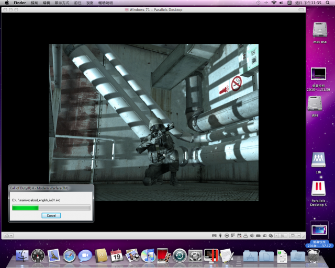Open the Windows folder stack in Dock
The image size is (335, 268).
[298, 255]
